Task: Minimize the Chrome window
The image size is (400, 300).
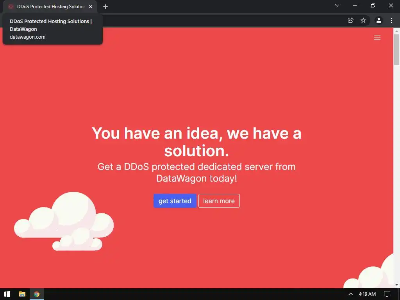Action: 355,5
